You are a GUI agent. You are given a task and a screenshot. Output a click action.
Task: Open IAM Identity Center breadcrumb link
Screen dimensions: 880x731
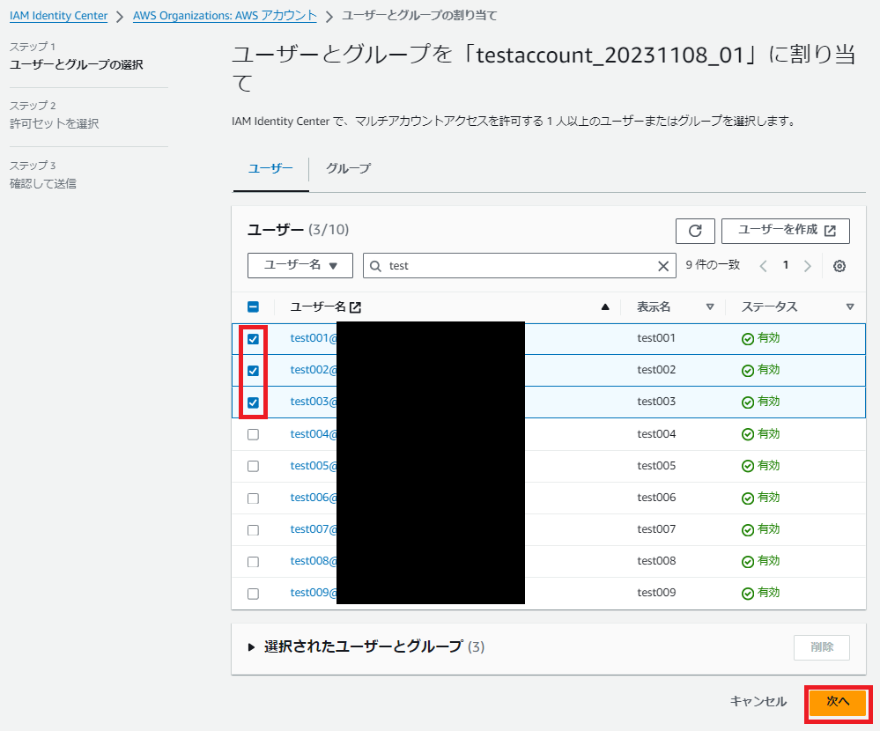(58, 16)
